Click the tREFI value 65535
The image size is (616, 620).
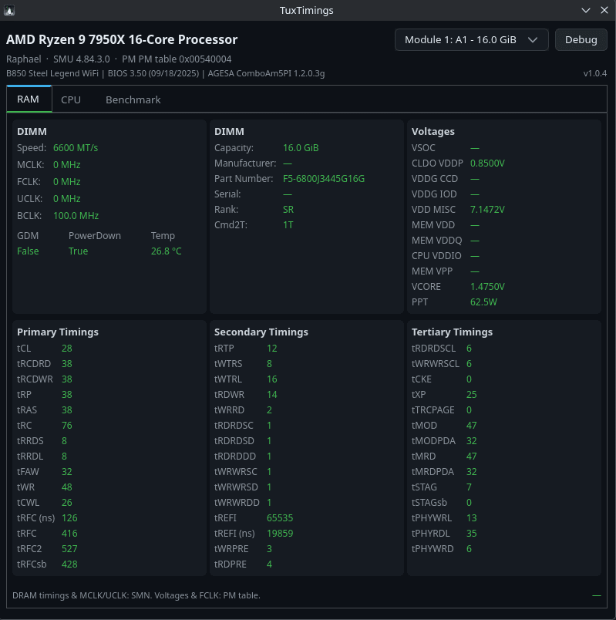(x=280, y=517)
